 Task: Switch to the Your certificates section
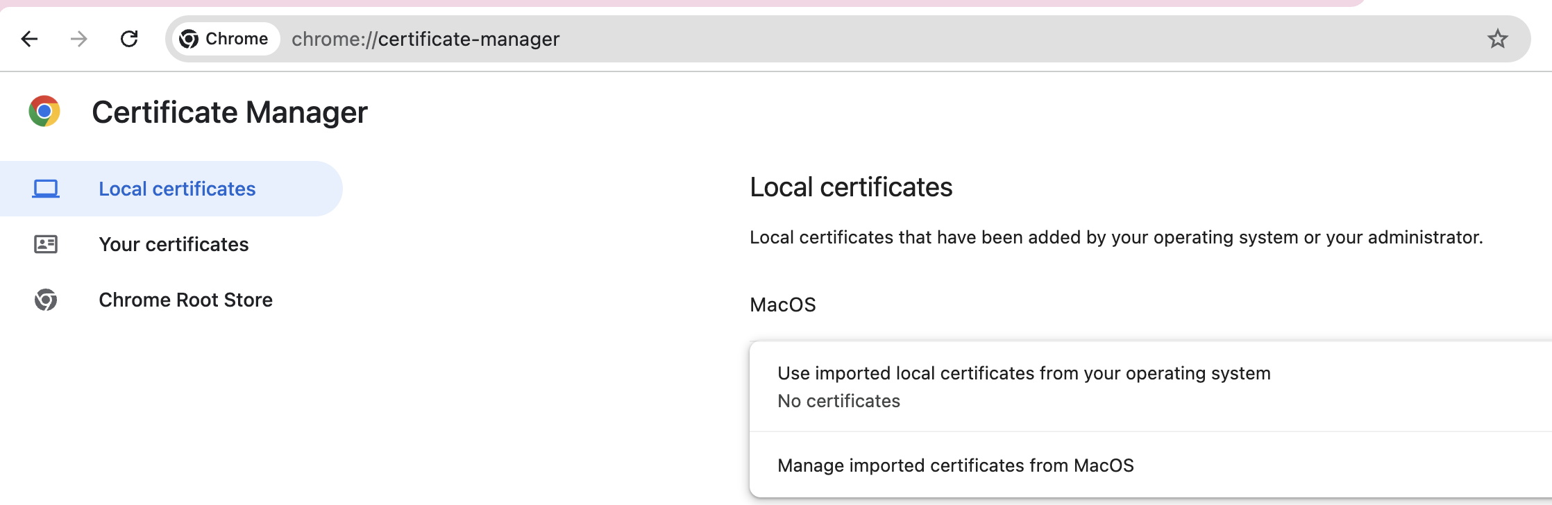(174, 244)
